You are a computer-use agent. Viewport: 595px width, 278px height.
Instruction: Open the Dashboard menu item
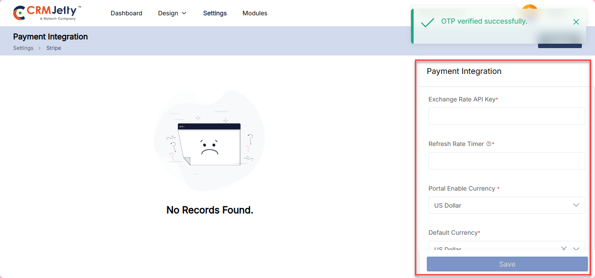(x=126, y=13)
